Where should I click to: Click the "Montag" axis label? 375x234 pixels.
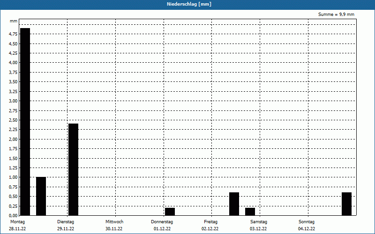tap(17, 222)
